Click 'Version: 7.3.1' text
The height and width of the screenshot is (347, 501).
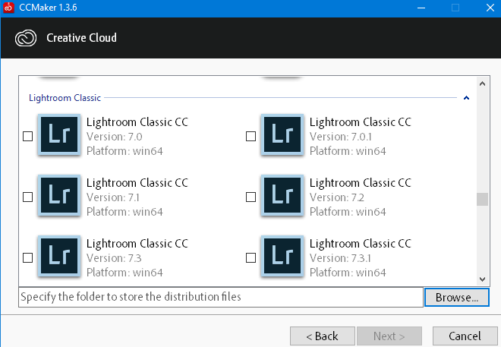click(x=340, y=258)
